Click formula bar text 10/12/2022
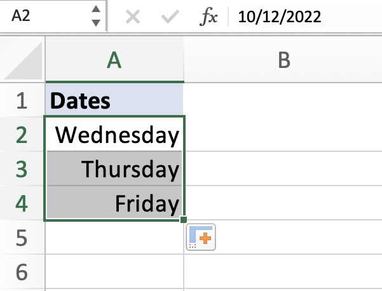382x291 pixels. click(280, 17)
